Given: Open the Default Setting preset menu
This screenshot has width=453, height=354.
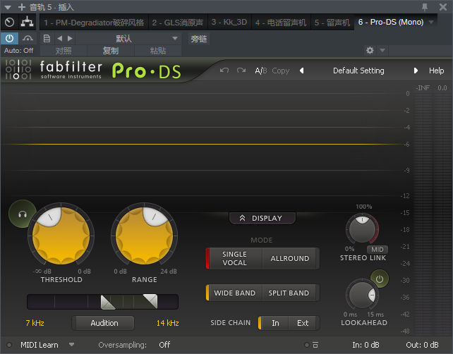Looking at the screenshot, I should click(358, 71).
